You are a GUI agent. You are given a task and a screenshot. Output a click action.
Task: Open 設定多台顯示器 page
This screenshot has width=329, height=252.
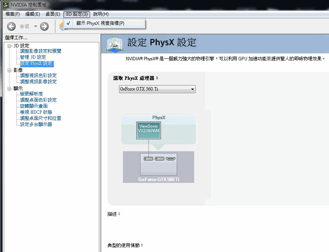coord(36,124)
